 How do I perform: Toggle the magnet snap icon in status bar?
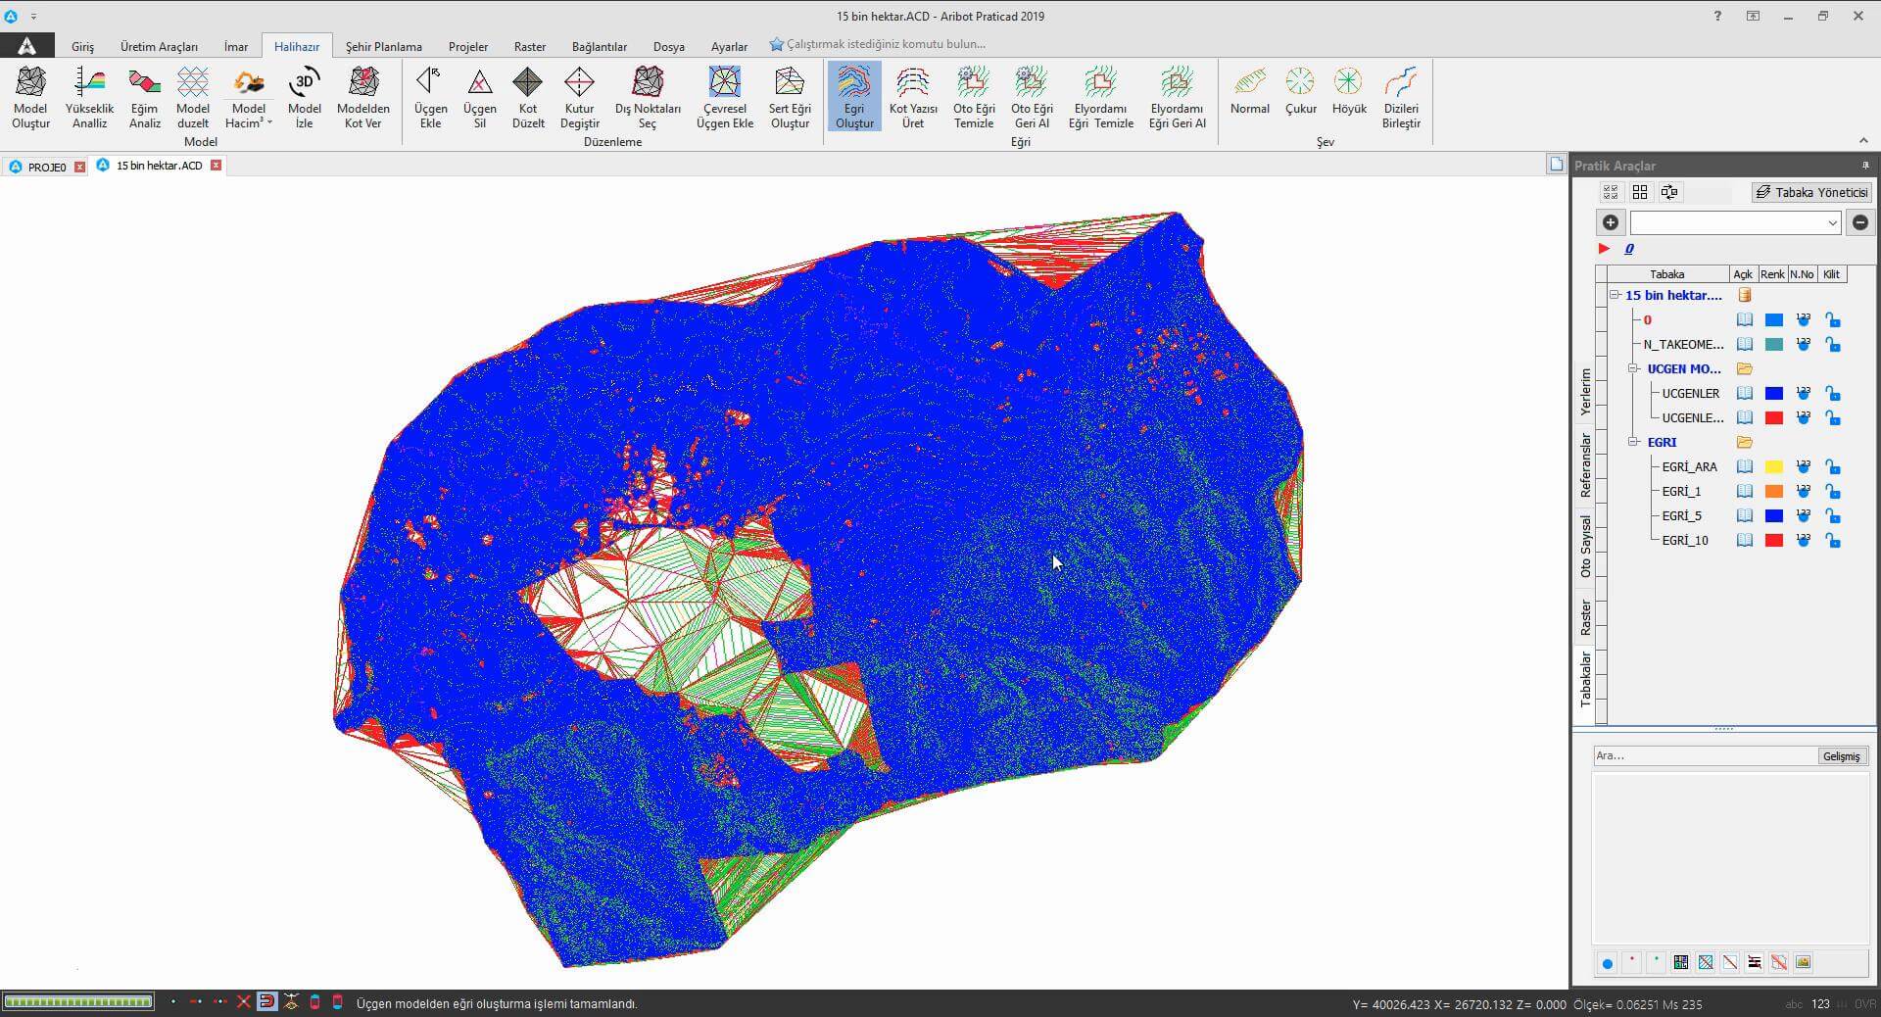266,1002
